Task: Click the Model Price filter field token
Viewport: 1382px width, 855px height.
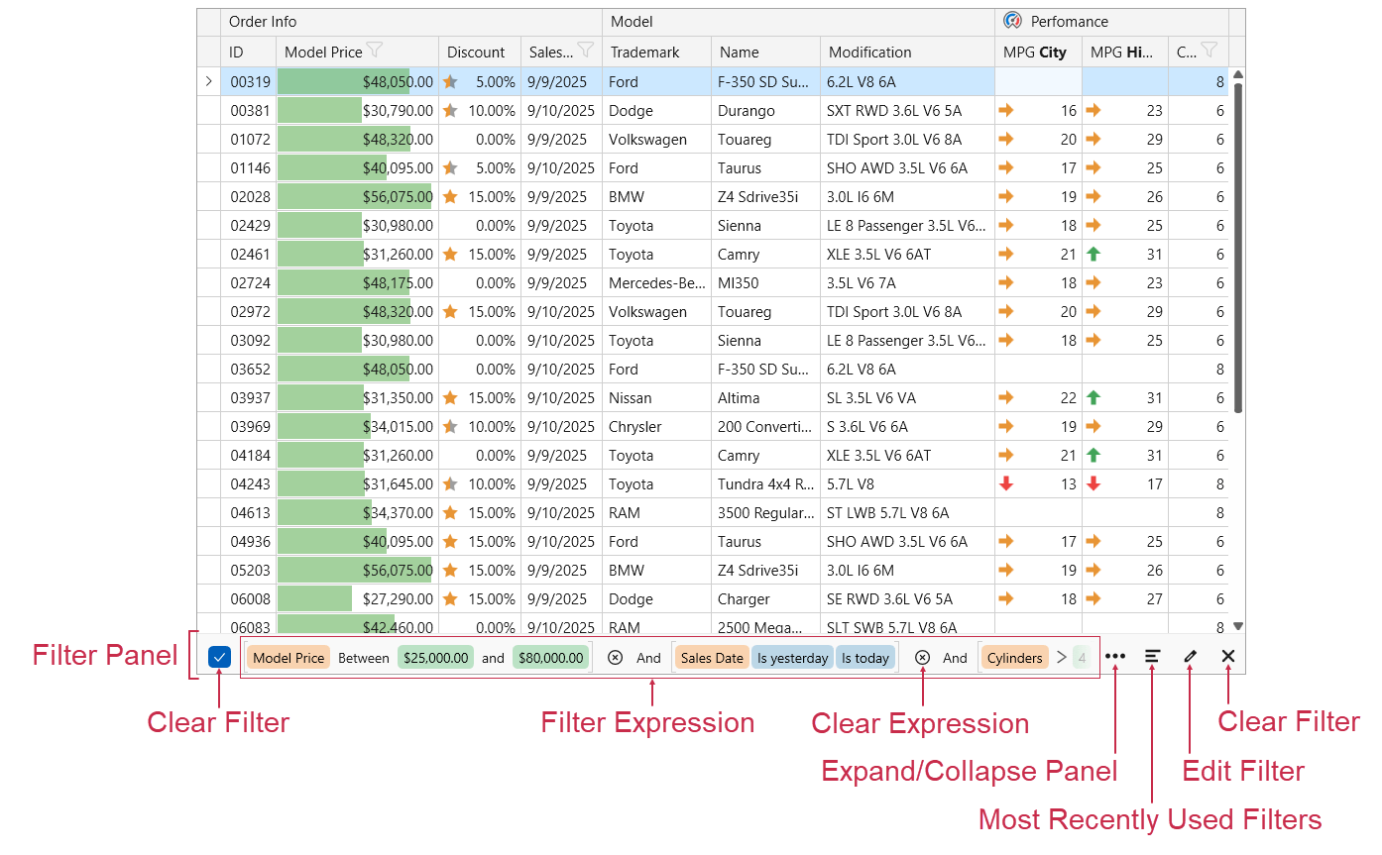Action: coord(288,657)
